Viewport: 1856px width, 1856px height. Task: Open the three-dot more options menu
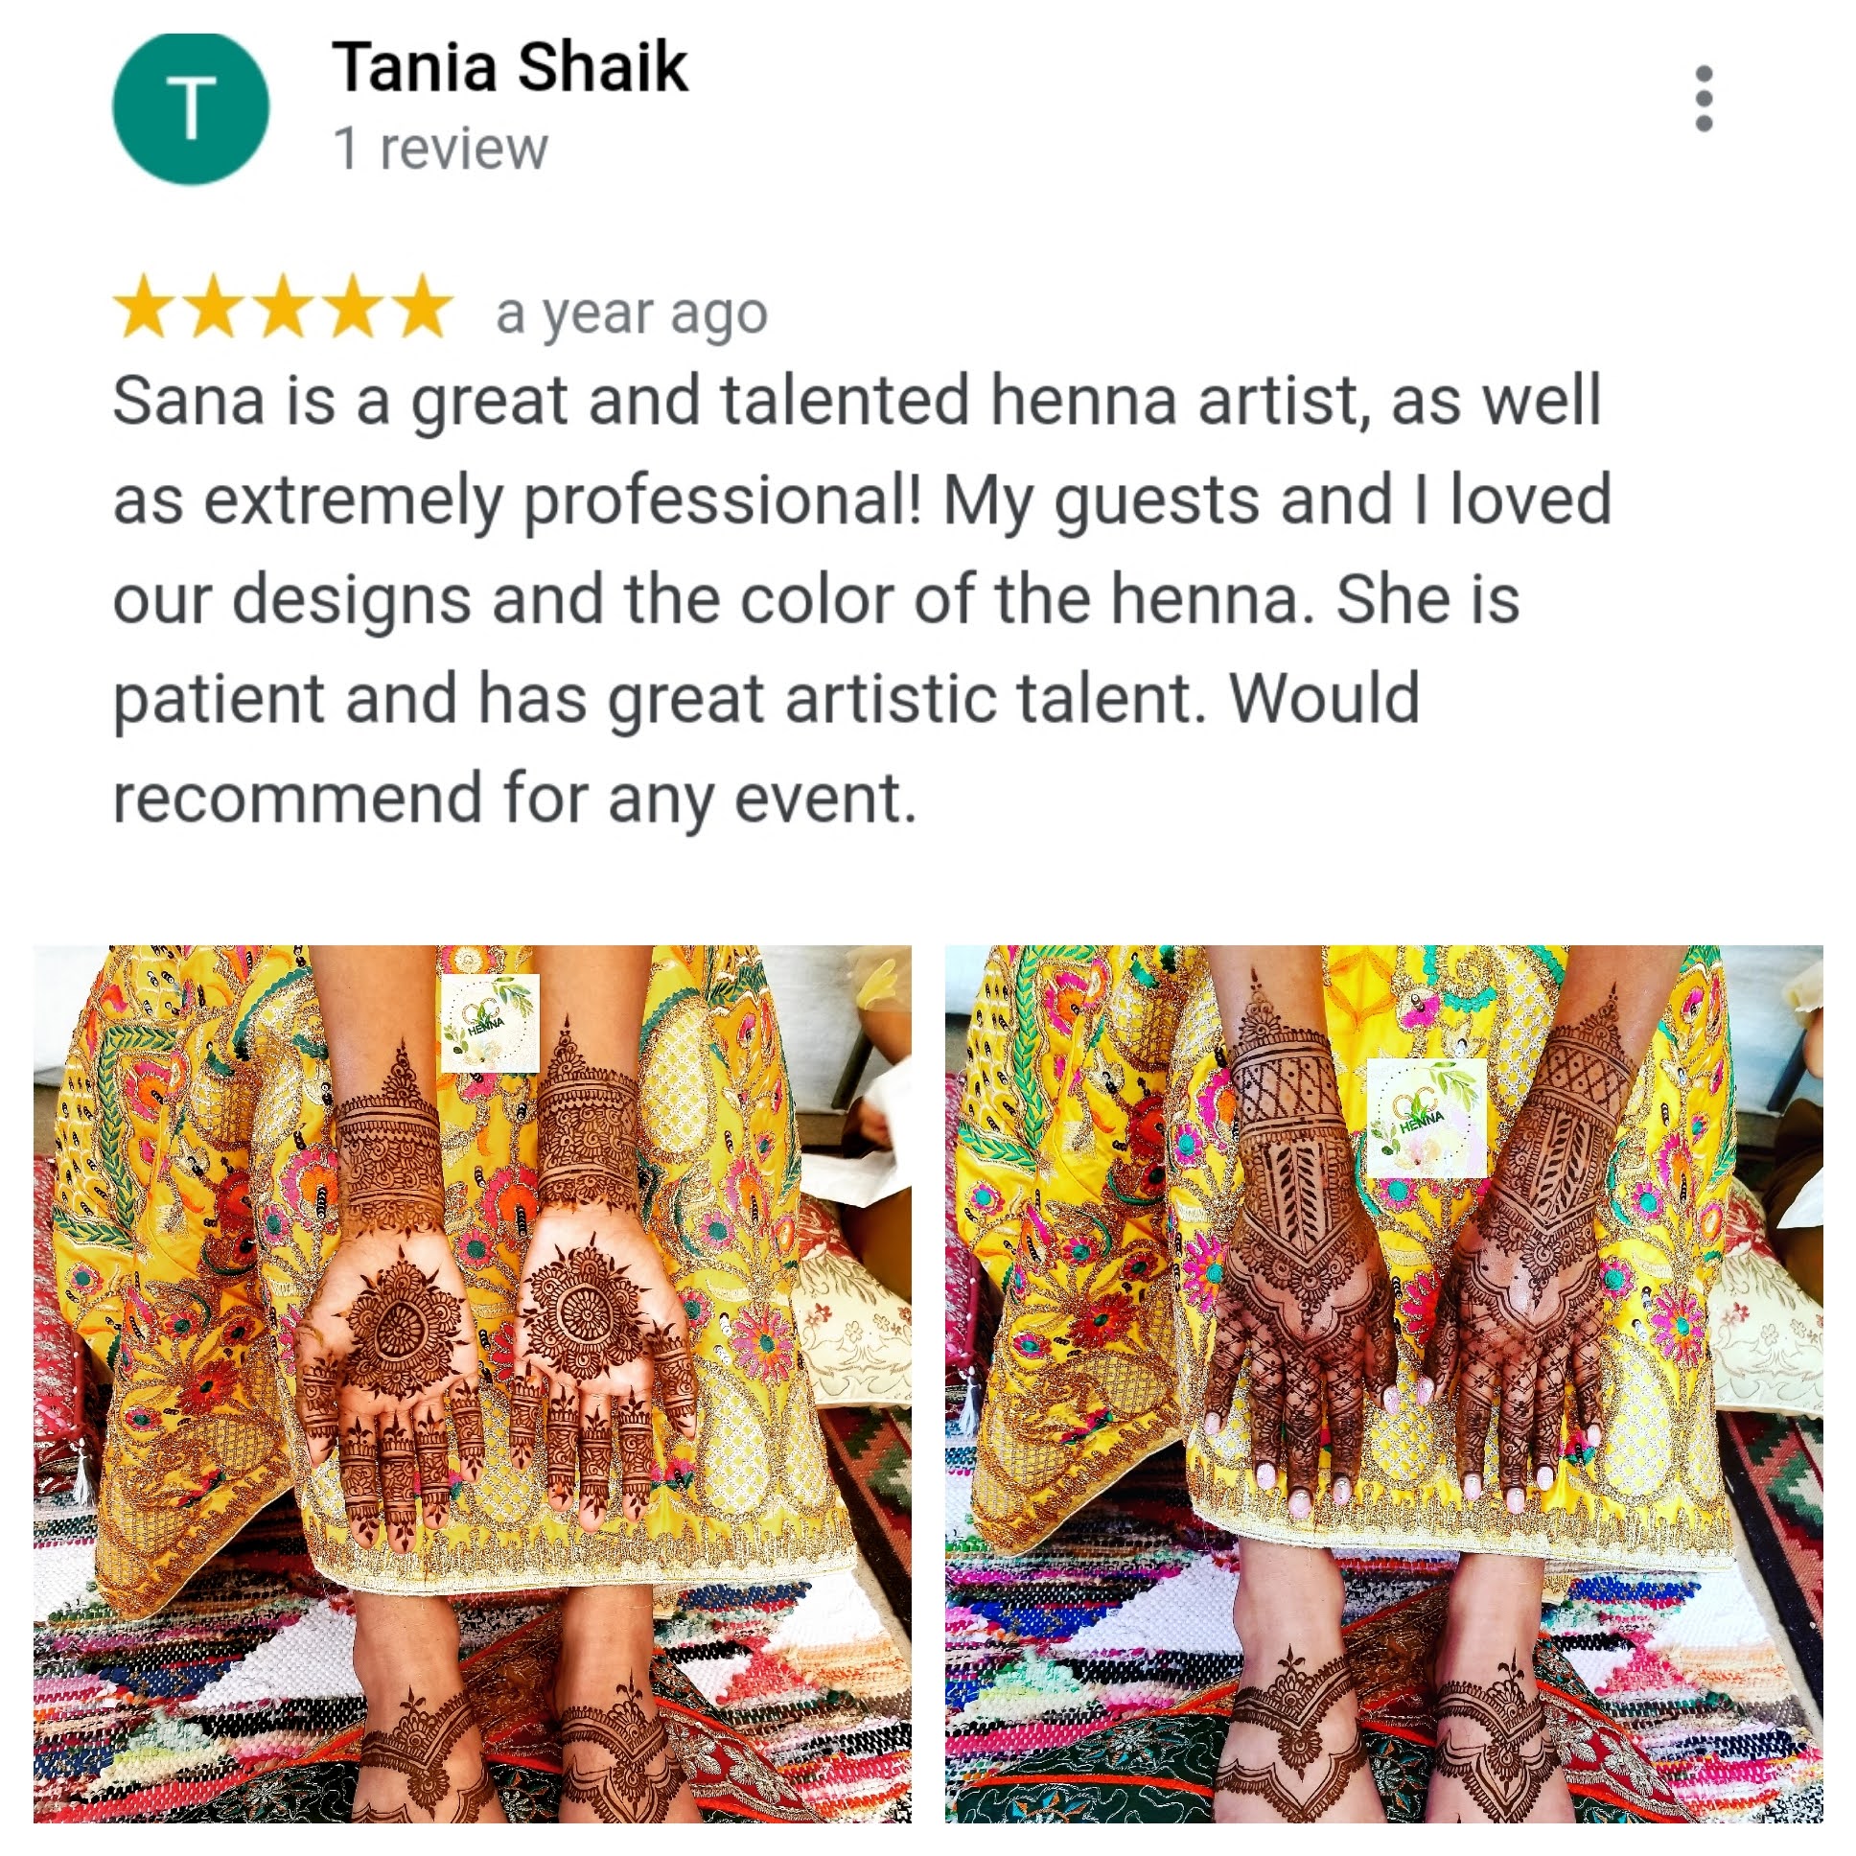1704,98
